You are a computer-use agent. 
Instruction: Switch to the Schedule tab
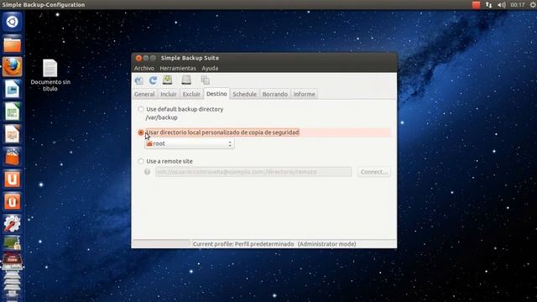tap(244, 94)
